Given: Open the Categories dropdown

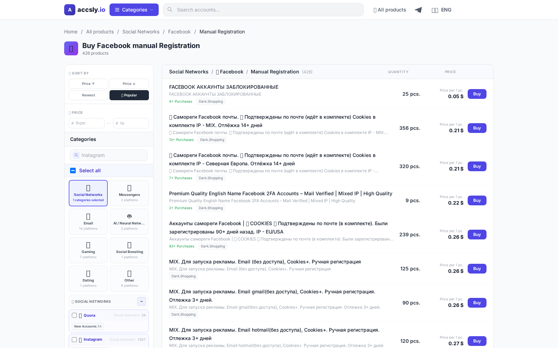Looking at the screenshot, I should coord(134,10).
